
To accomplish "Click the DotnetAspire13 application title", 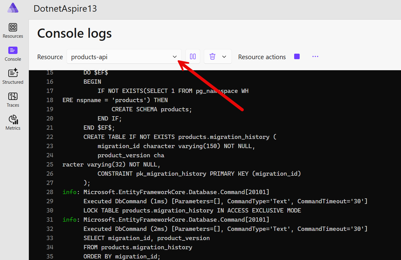I will tap(65, 9).
